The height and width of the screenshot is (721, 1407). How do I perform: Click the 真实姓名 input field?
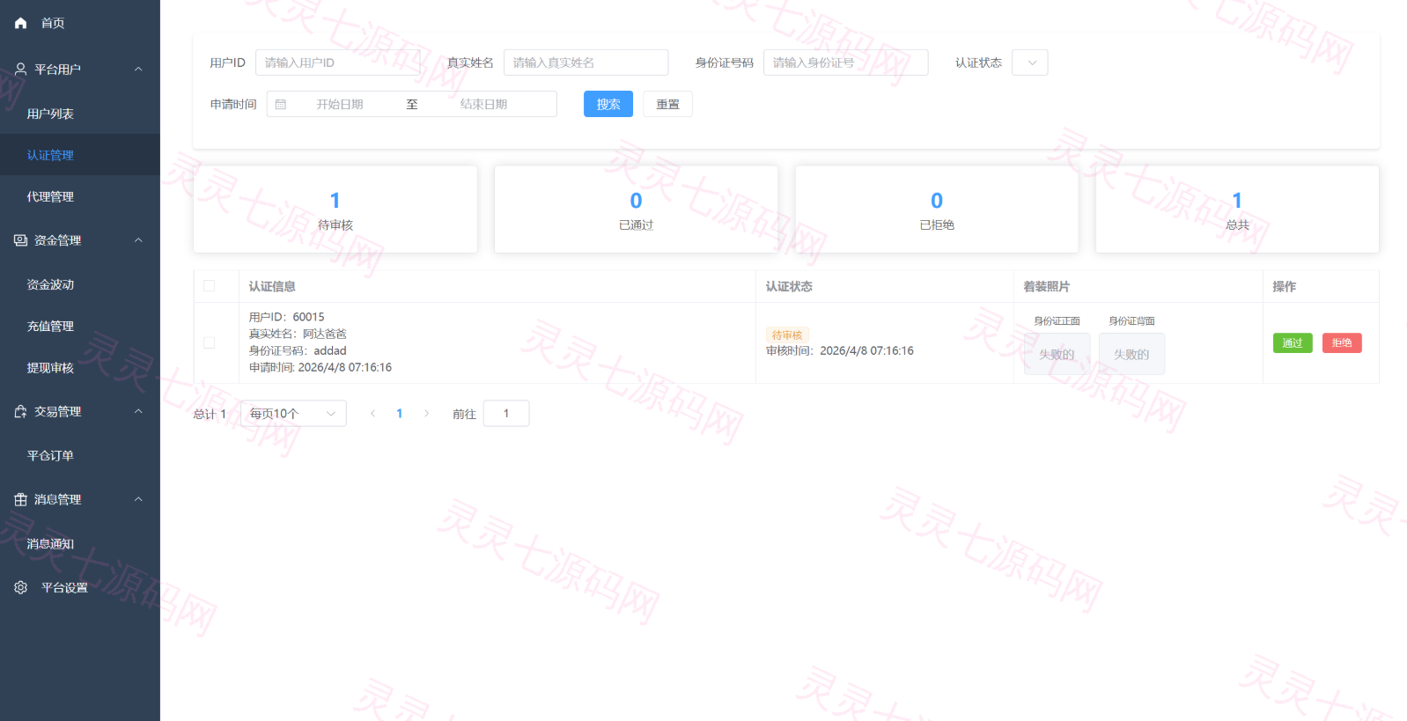pos(586,63)
